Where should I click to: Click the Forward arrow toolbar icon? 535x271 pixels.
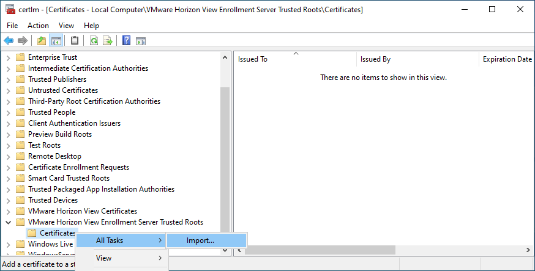(23, 41)
